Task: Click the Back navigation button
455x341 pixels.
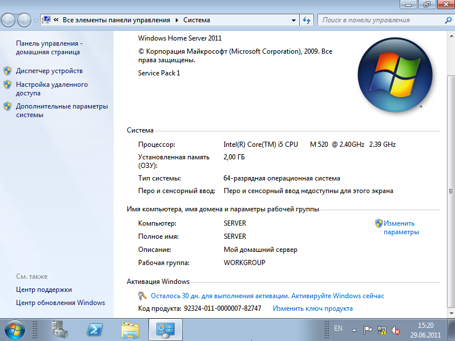Action: pos(8,21)
